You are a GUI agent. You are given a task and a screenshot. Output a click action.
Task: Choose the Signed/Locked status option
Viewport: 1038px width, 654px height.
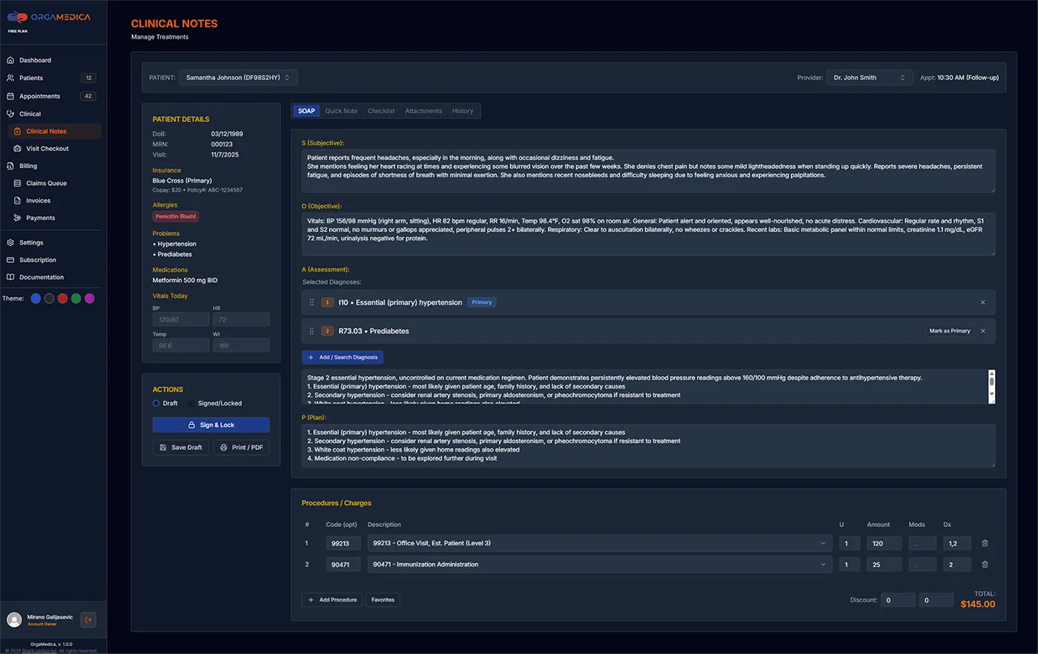tap(191, 403)
